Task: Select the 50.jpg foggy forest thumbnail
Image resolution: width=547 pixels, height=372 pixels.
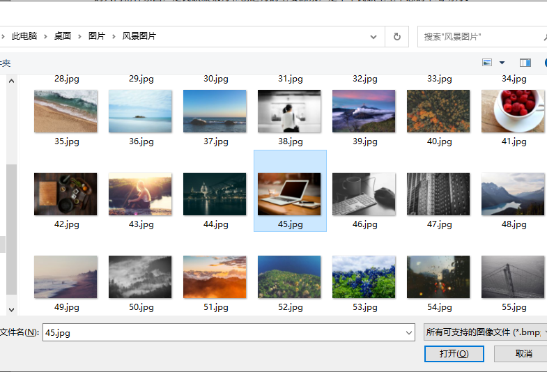Action: [140, 277]
